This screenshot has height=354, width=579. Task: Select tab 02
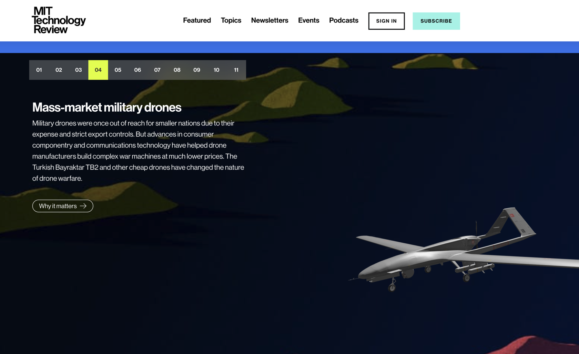point(59,70)
